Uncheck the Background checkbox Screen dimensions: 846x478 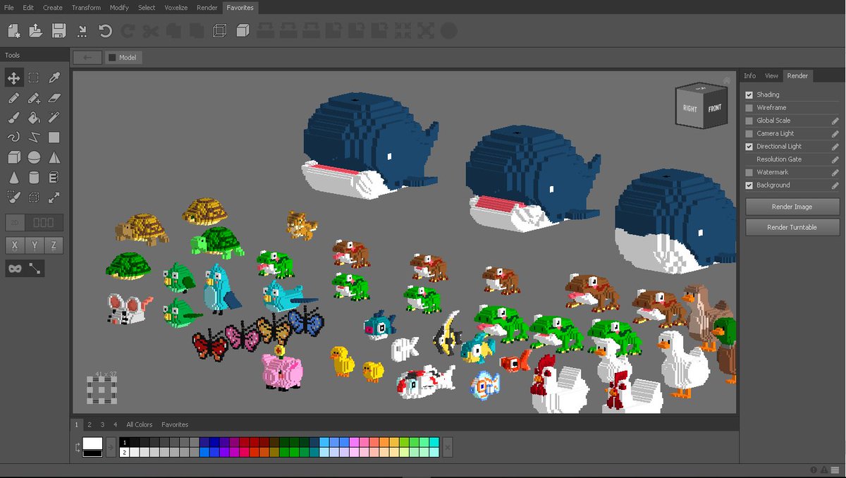coord(749,185)
